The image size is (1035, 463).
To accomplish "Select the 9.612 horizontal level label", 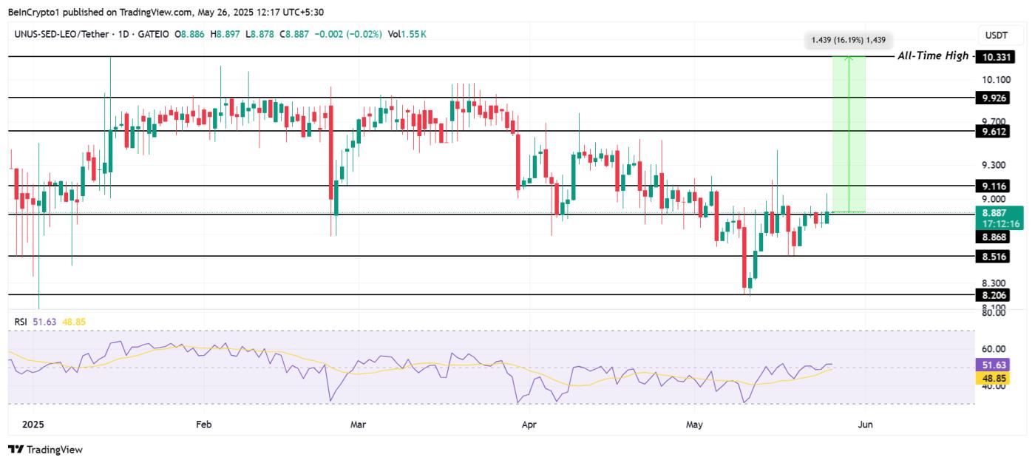I will 994,132.
